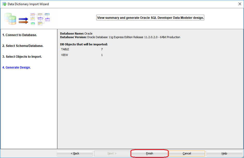
Task: Click the data model diagram graphic
Action: pyautogui.click(x=40, y=19)
